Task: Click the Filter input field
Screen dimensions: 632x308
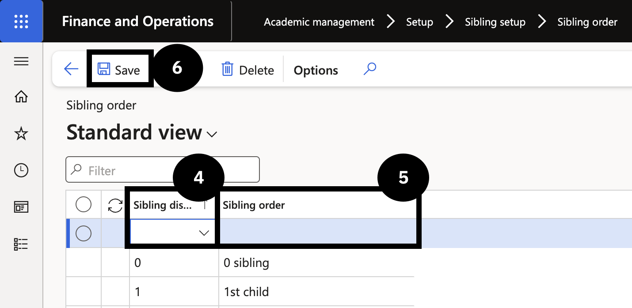Action: click(x=162, y=169)
